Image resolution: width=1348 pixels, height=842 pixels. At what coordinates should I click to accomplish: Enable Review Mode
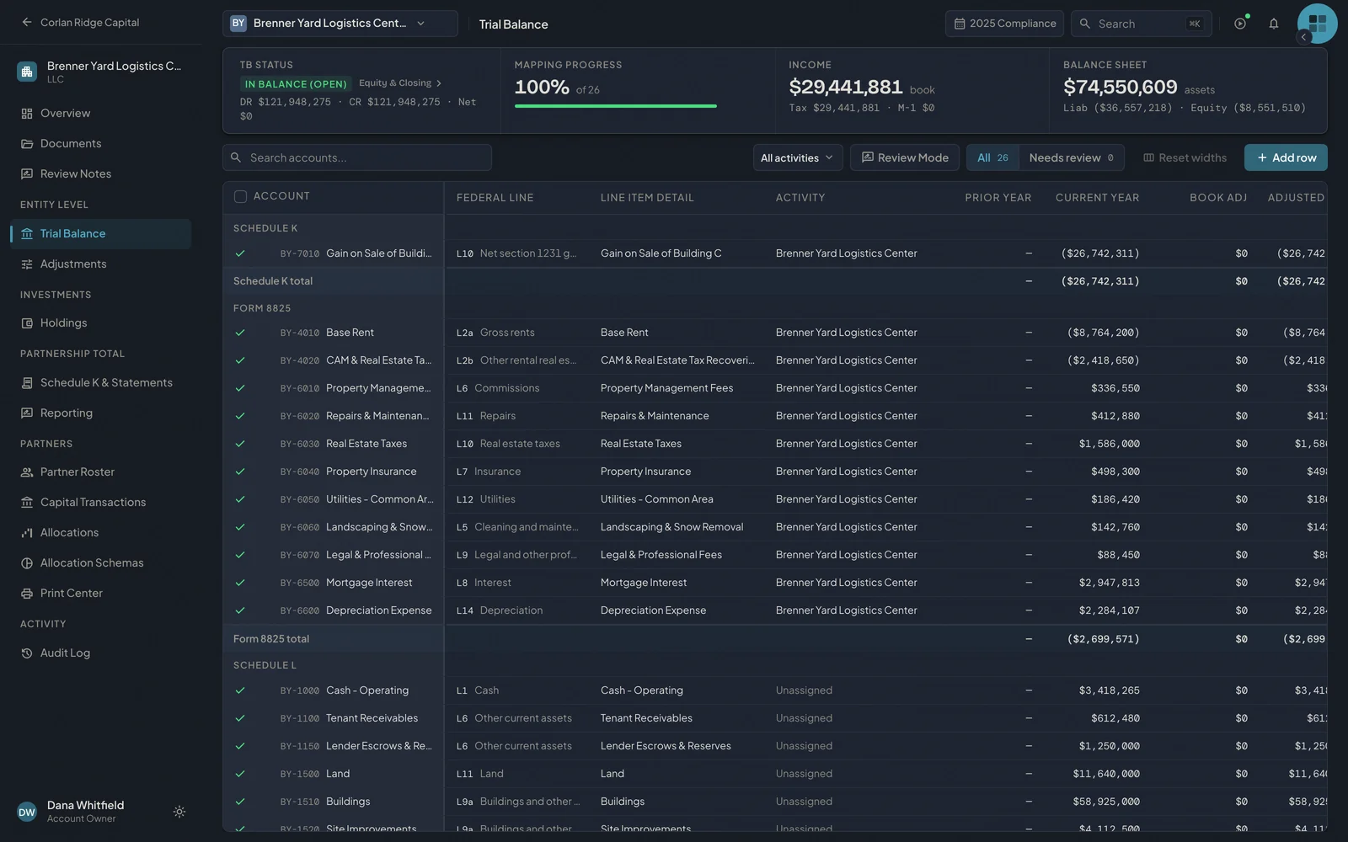(905, 157)
